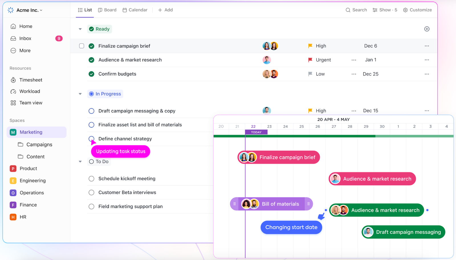Screen dimensions: 456x260
Task: Click the Search magnifier icon
Action: click(x=348, y=10)
